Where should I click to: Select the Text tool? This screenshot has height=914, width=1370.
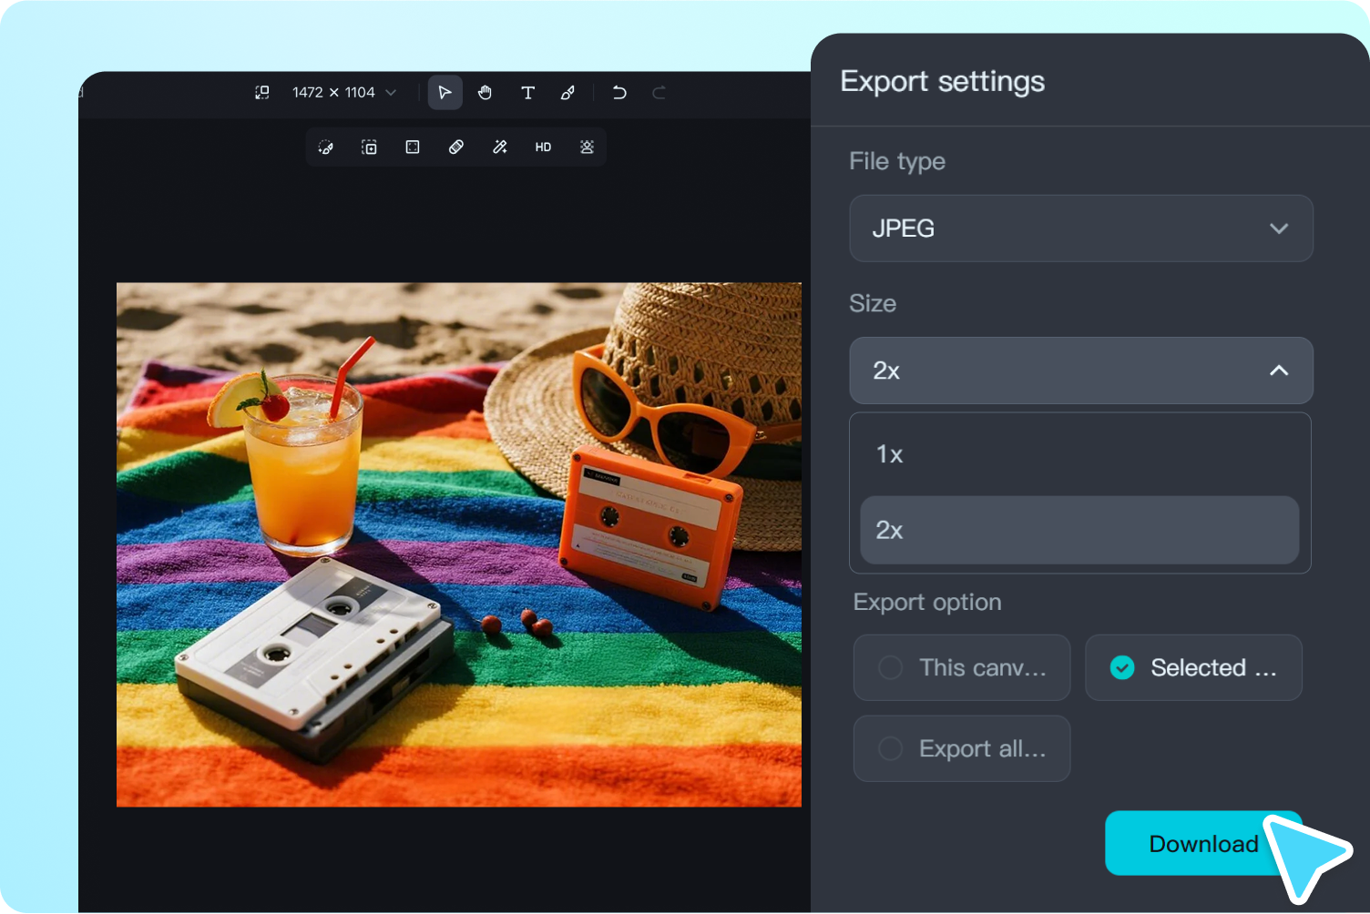coord(527,92)
